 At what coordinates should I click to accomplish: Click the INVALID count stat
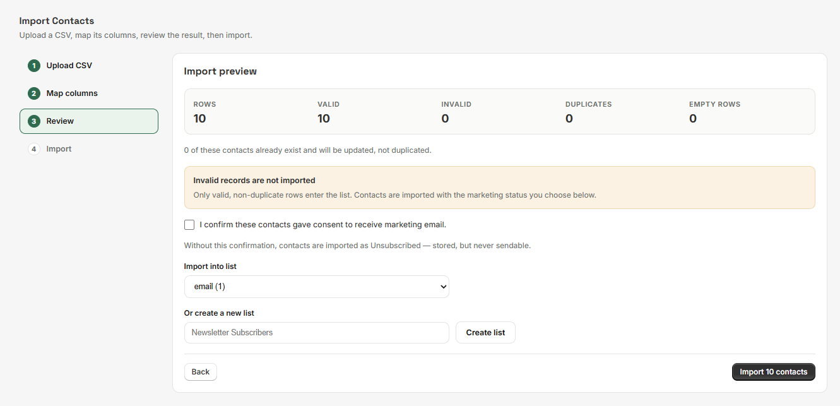click(445, 119)
